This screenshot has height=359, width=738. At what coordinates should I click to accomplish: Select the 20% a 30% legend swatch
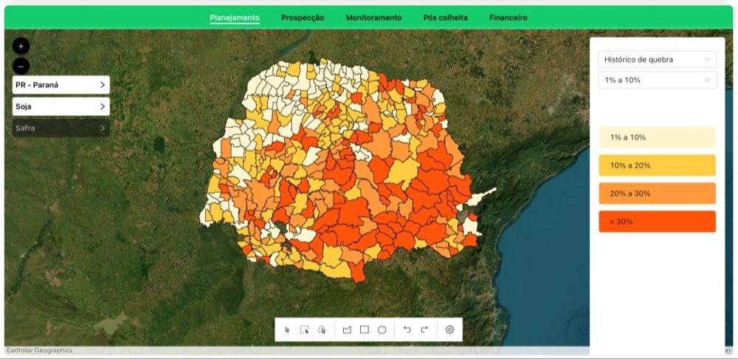tap(657, 193)
